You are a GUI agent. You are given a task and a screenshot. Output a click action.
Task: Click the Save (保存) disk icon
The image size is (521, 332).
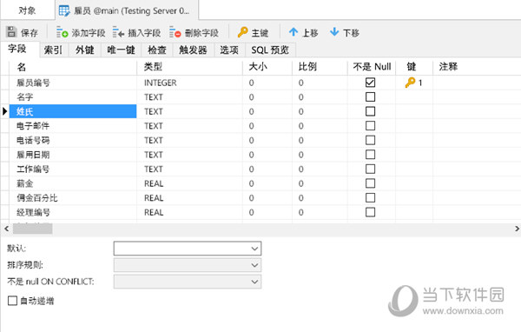(11, 32)
